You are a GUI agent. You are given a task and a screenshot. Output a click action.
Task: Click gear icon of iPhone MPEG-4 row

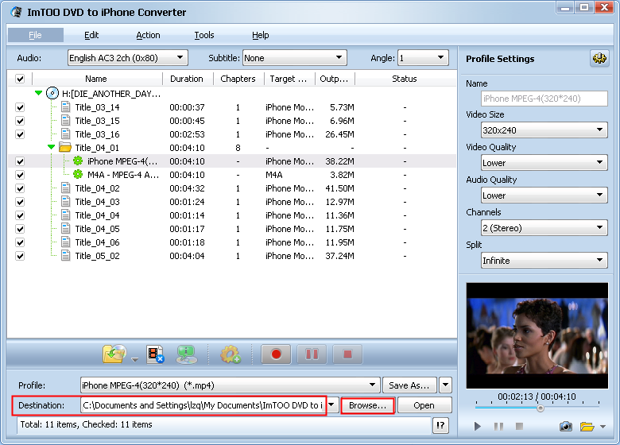tap(78, 161)
